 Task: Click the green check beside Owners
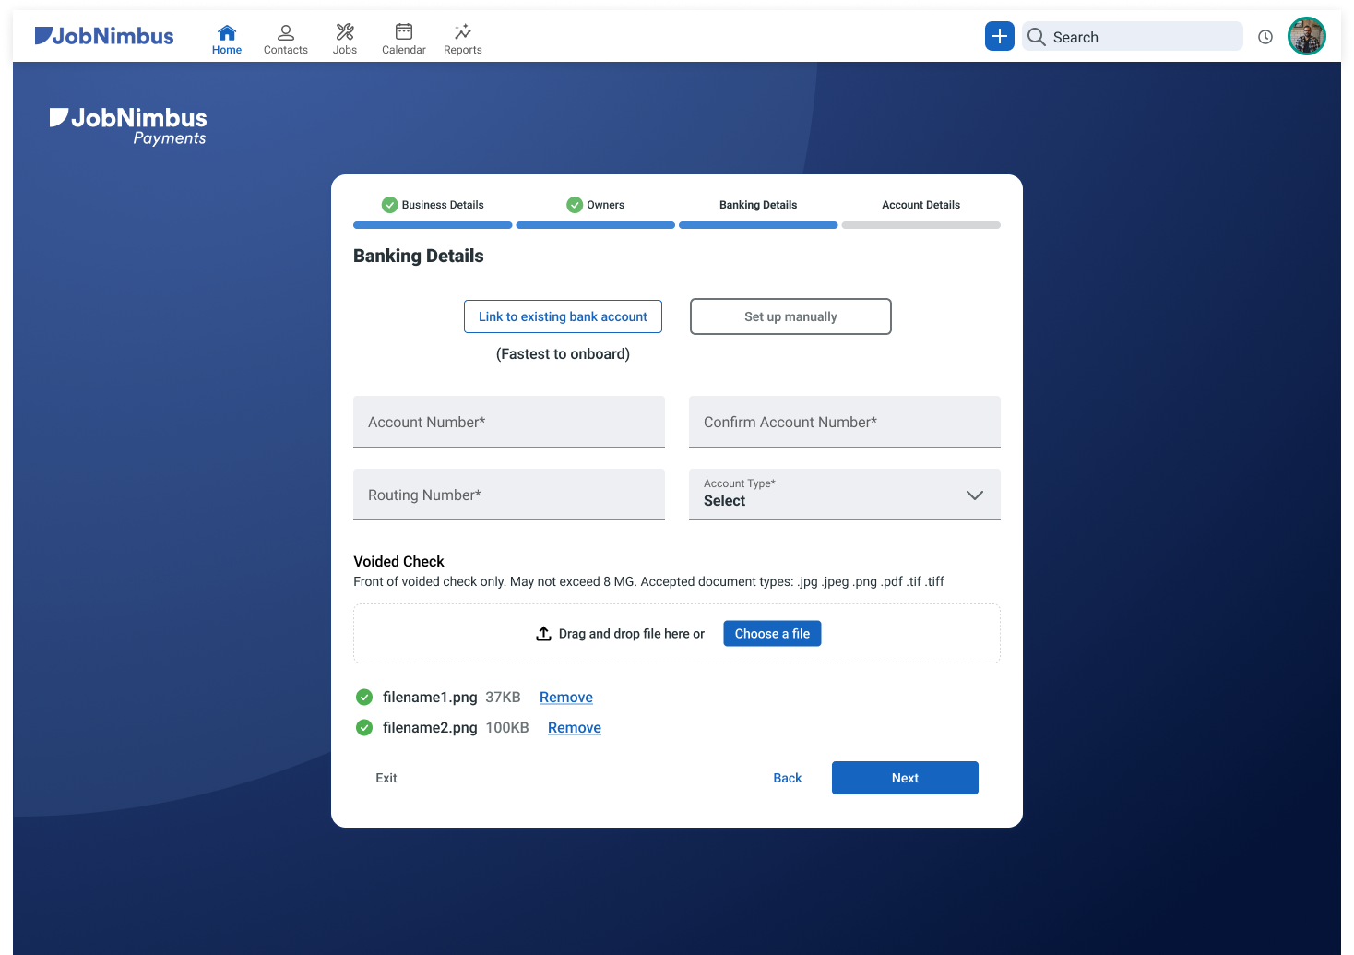575,205
